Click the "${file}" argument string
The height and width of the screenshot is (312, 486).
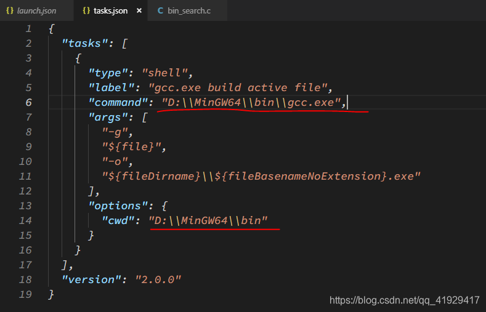click(x=132, y=146)
